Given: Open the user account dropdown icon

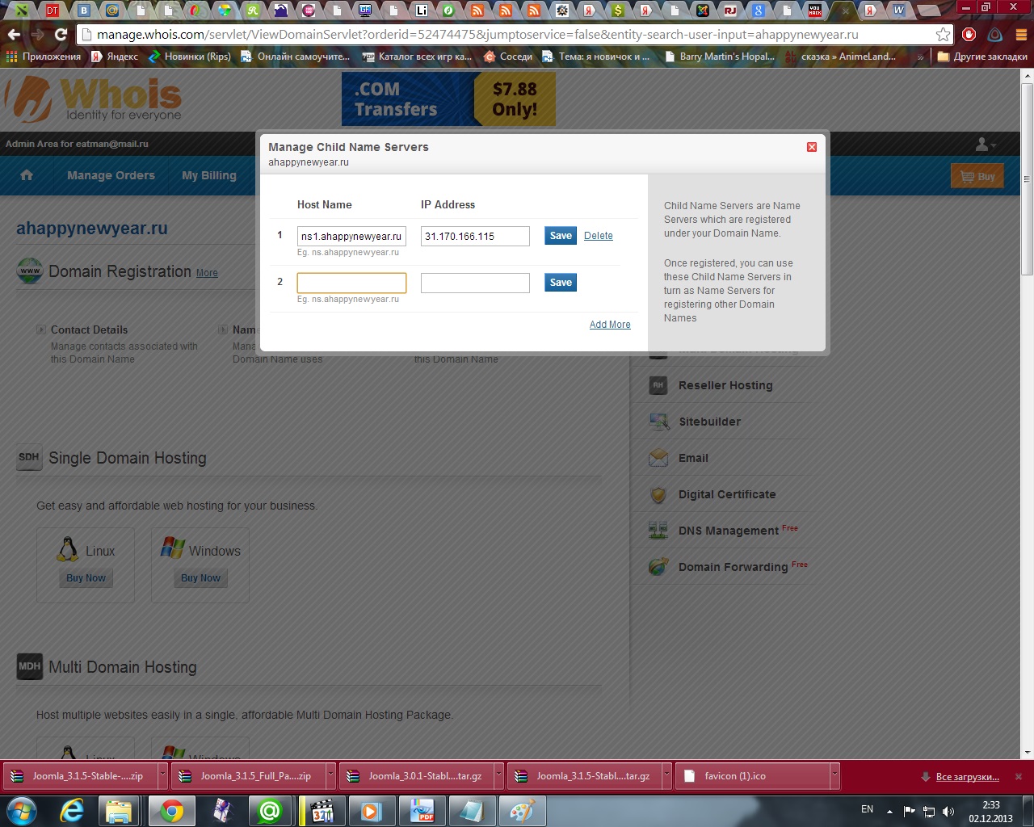Looking at the screenshot, I should coord(986,144).
